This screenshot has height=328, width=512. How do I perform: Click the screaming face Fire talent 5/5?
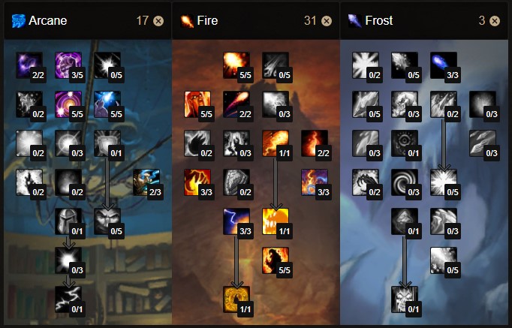[x=197, y=104]
